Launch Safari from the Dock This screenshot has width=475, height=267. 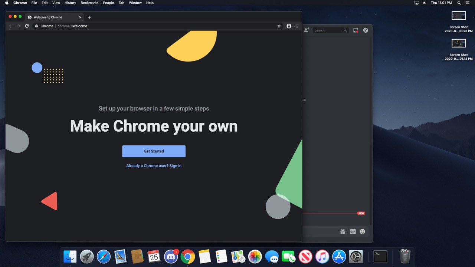coord(104,257)
